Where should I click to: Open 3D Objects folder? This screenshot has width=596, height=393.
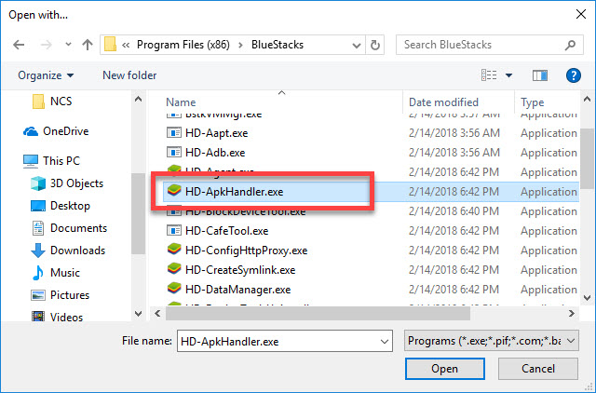[x=67, y=183]
